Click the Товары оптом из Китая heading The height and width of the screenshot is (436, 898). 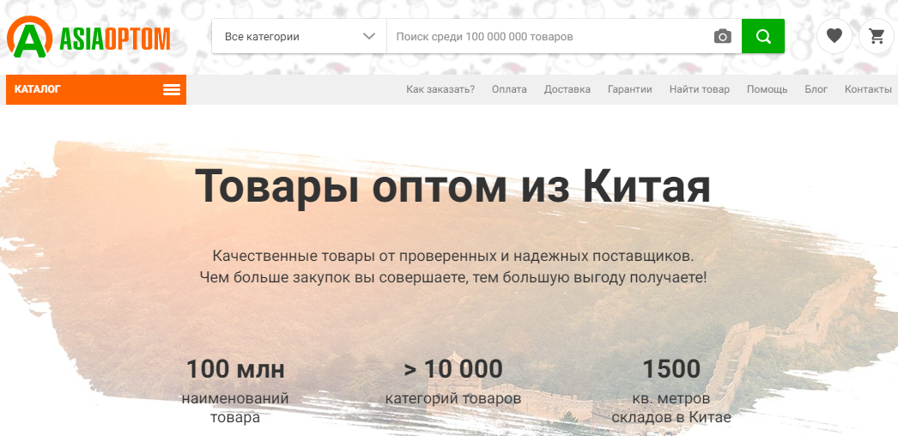[453, 186]
